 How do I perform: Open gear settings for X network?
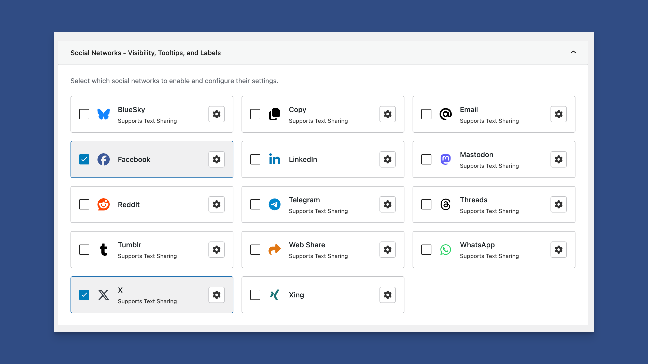pyautogui.click(x=216, y=295)
